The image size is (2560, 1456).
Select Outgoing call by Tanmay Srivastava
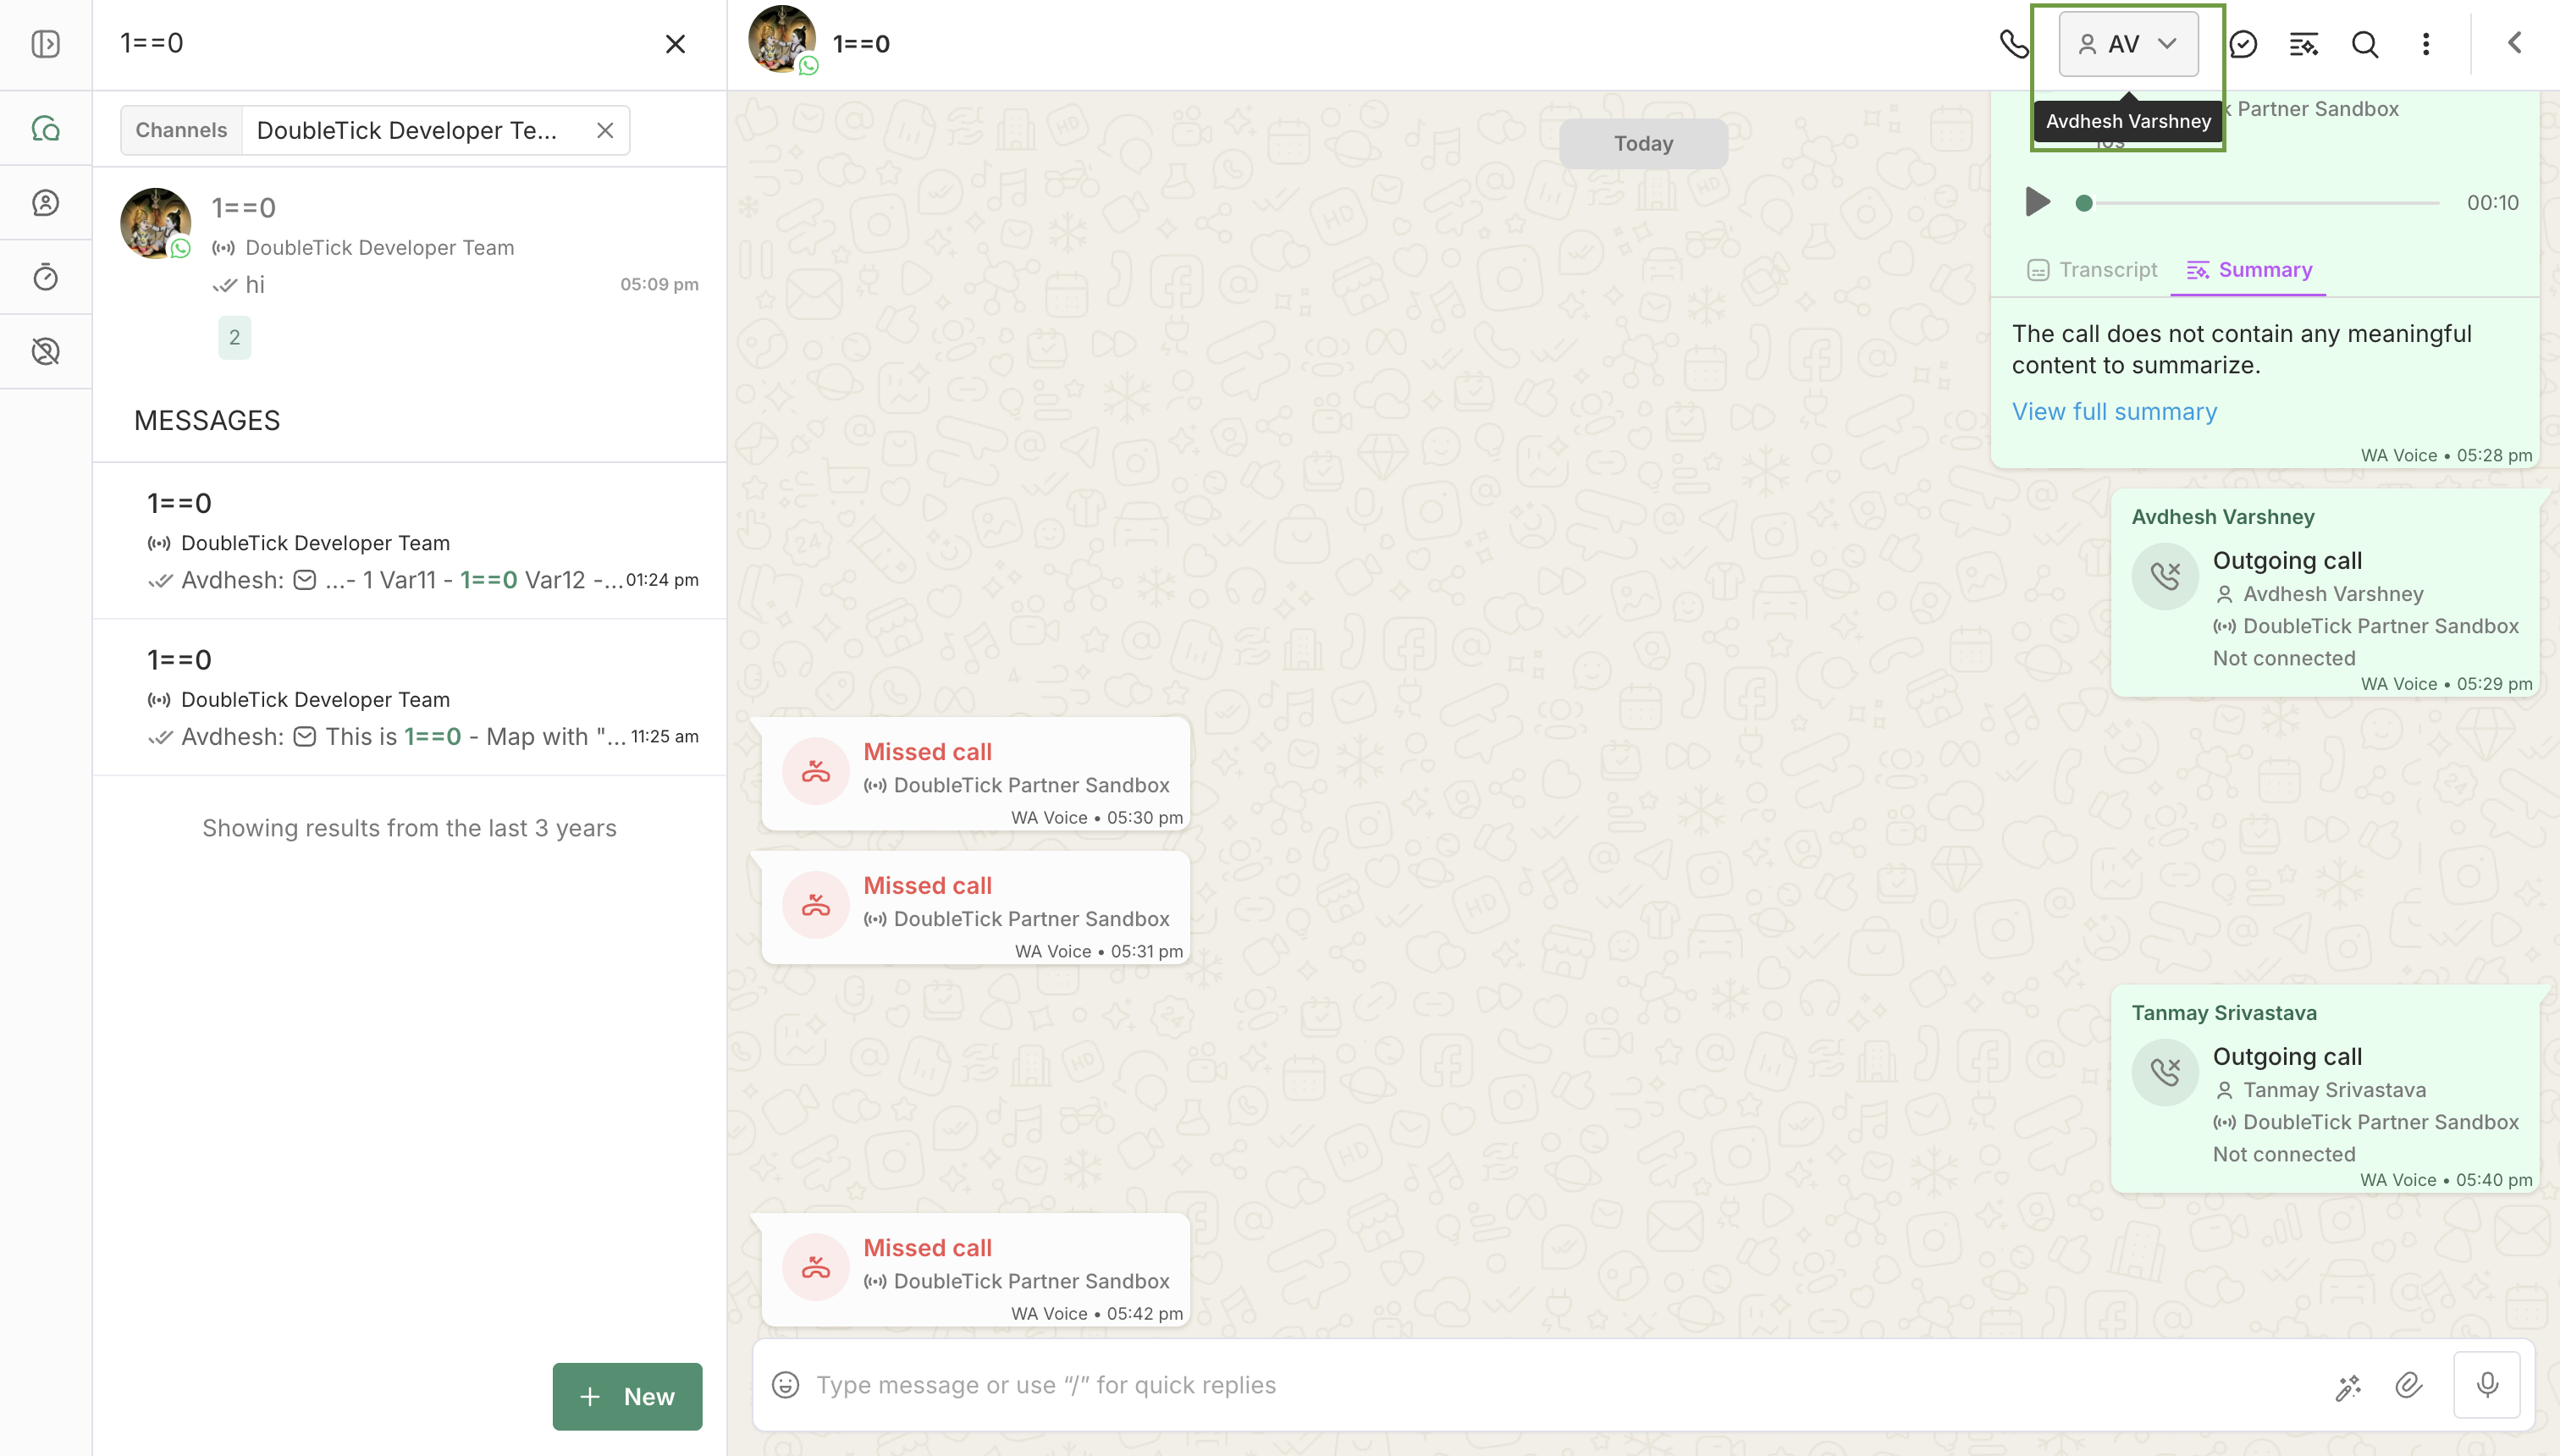tap(2326, 1089)
